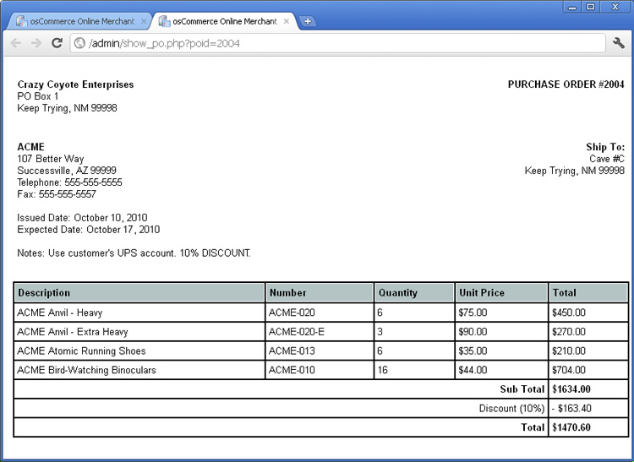The image size is (634, 462).
Task: Maximize the browser window
Action: [x=590, y=8]
